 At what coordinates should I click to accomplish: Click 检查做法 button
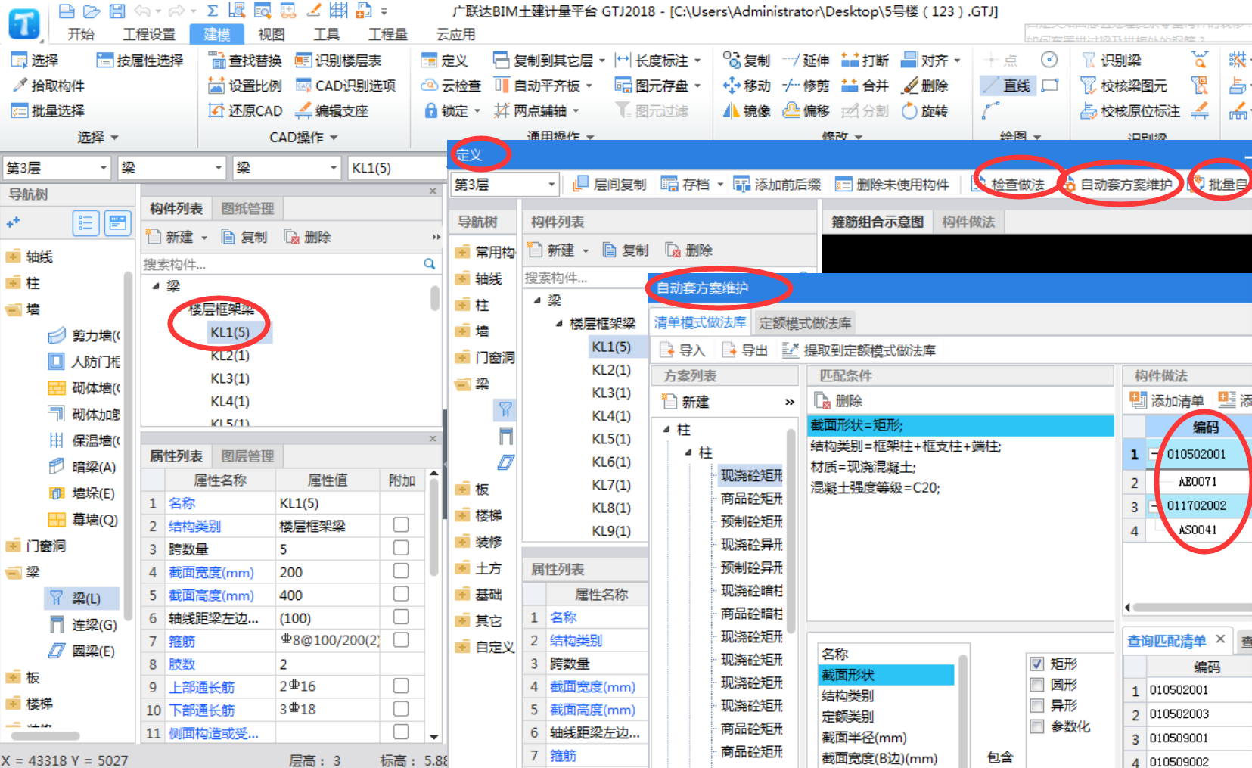point(1010,184)
